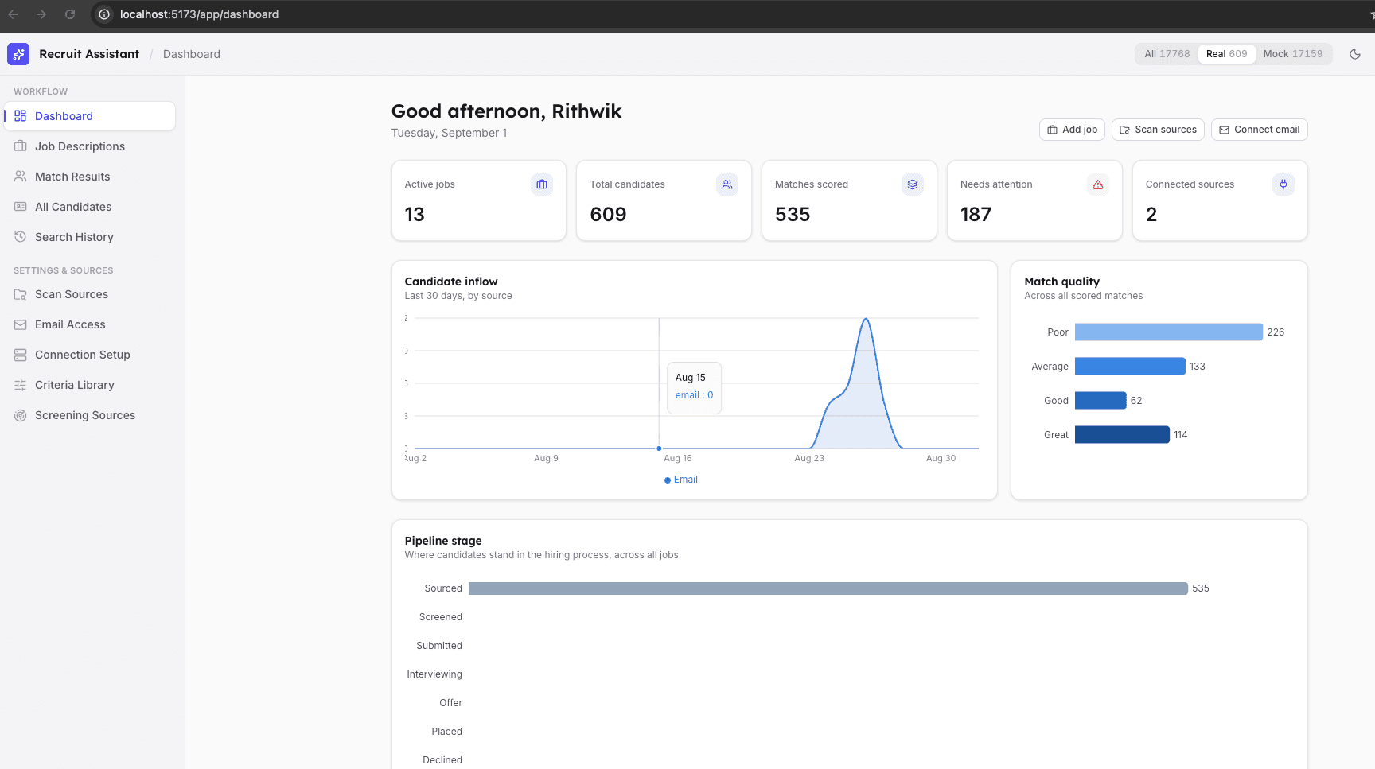Screen dimensions: 1375x769
Task: Open Email Access settings
Action: click(90, 324)
